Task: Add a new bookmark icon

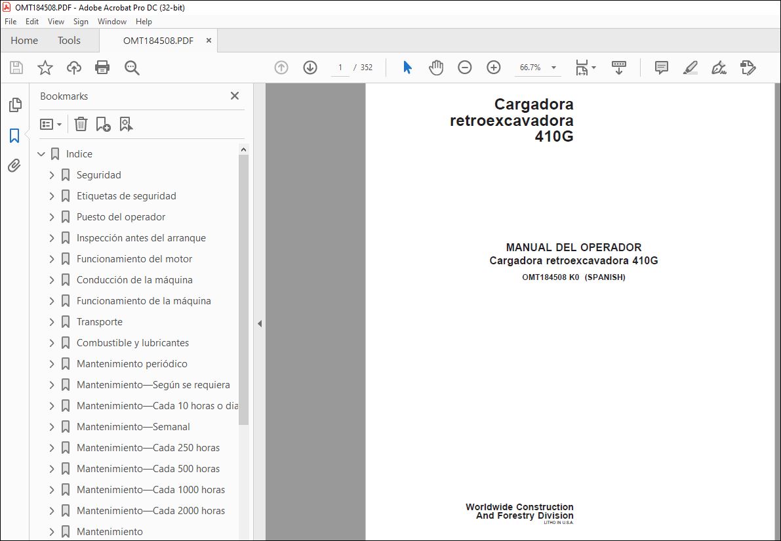Action: tap(103, 124)
